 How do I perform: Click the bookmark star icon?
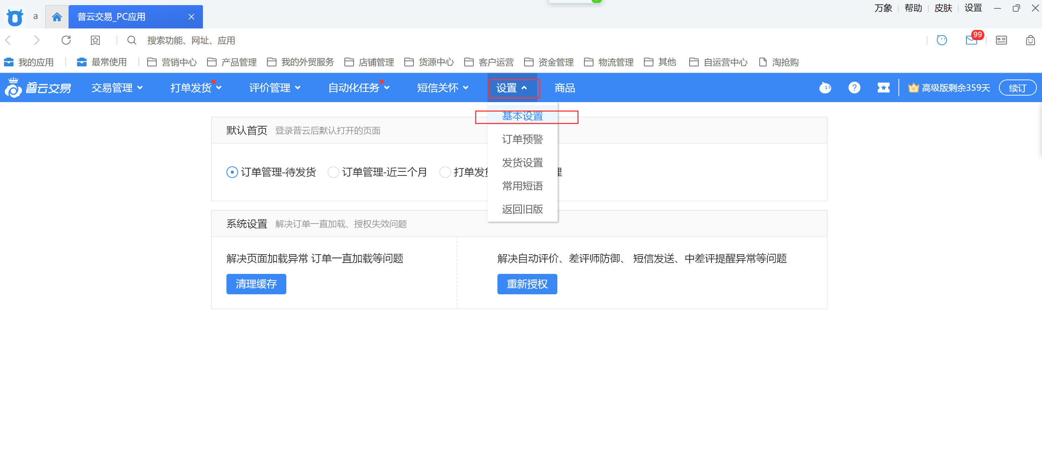click(95, 40)
